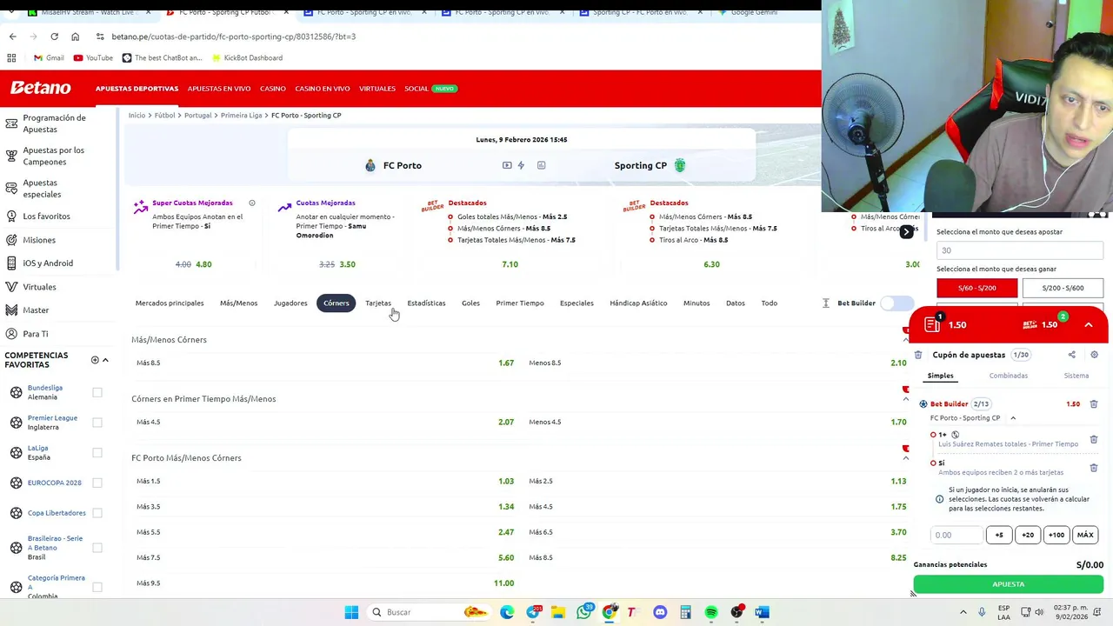This screenshot has height=626, width=1113.
Task: Check the Copa Libertadores checkbox
Action: (x=97, y=513)
